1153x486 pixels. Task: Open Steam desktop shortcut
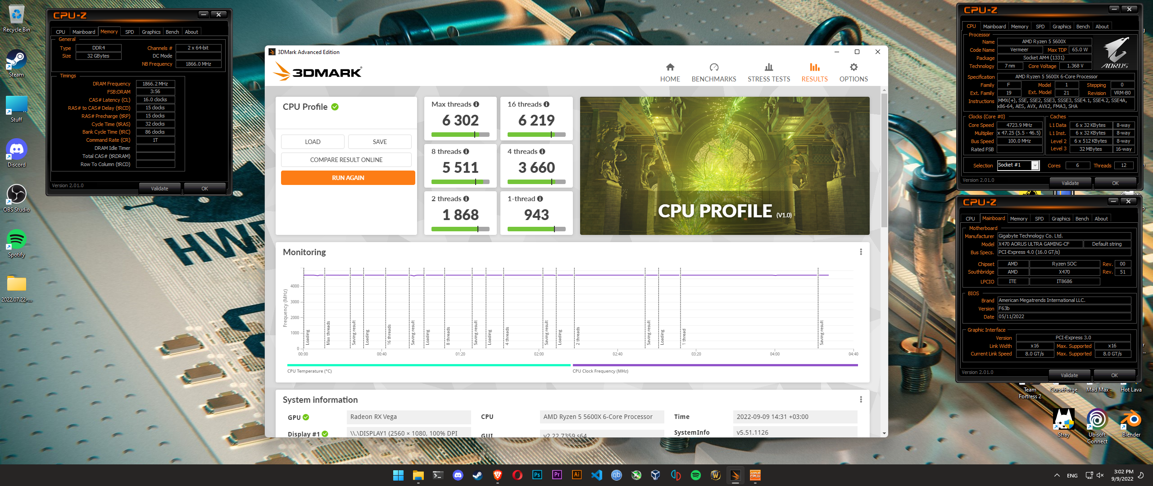pos(17,63)
